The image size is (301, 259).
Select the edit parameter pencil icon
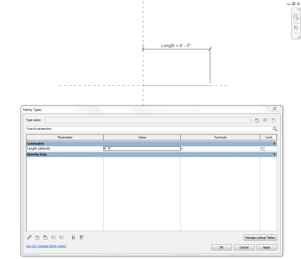(29, 237)
